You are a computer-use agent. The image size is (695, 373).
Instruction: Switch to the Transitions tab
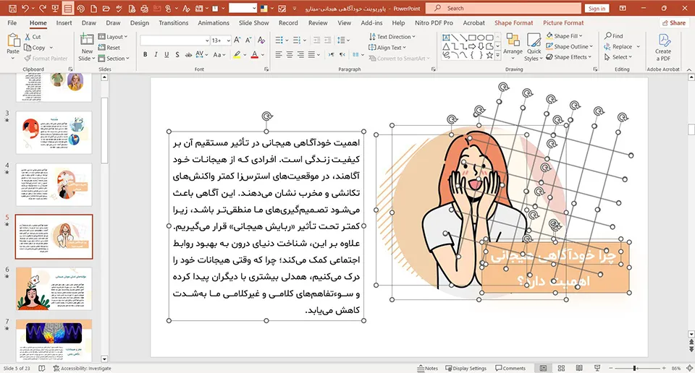173,22
